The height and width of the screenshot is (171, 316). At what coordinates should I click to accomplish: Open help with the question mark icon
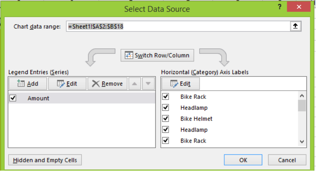[x=280, y=7]
